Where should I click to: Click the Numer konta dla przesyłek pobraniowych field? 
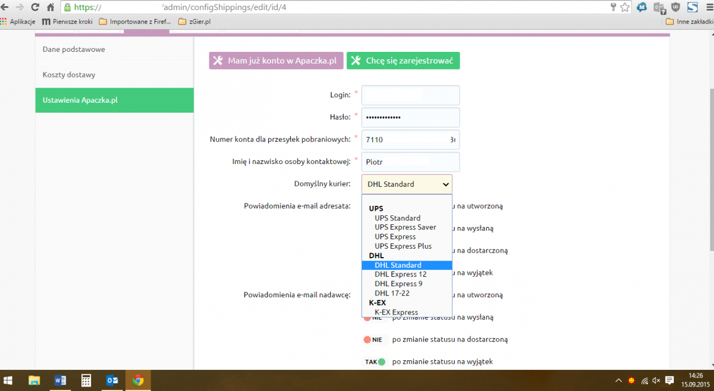coord(411,139)
